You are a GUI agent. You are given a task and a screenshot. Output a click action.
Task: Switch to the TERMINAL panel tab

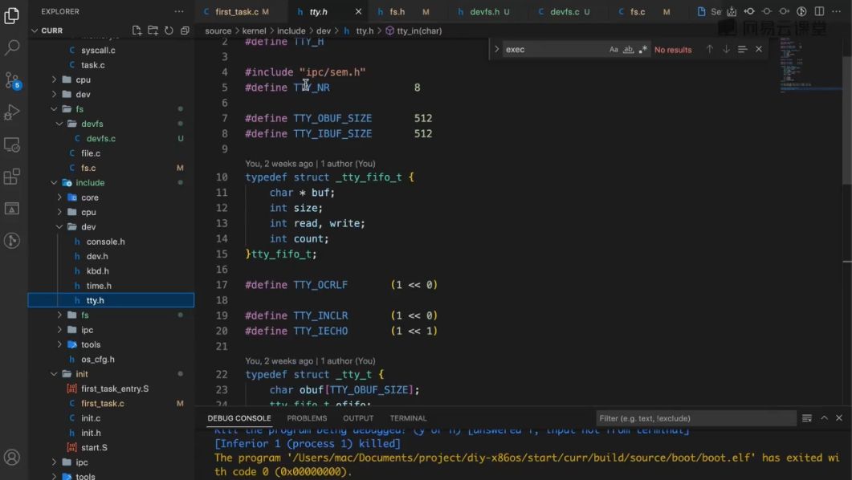(x=408, y=418)
